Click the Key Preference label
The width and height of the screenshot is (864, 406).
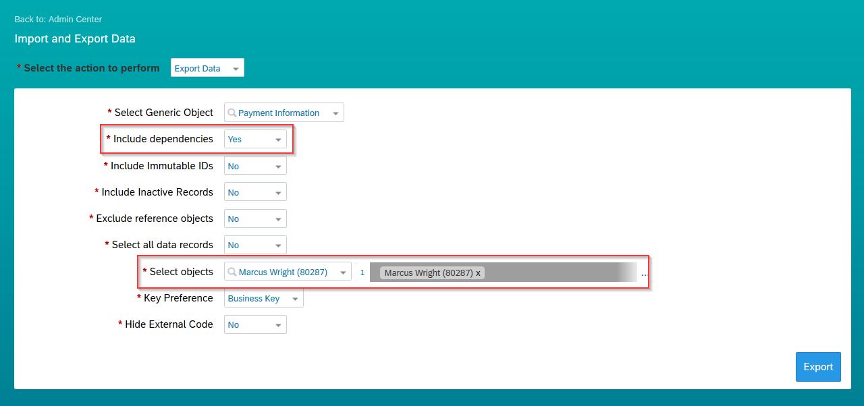point(178,298)
